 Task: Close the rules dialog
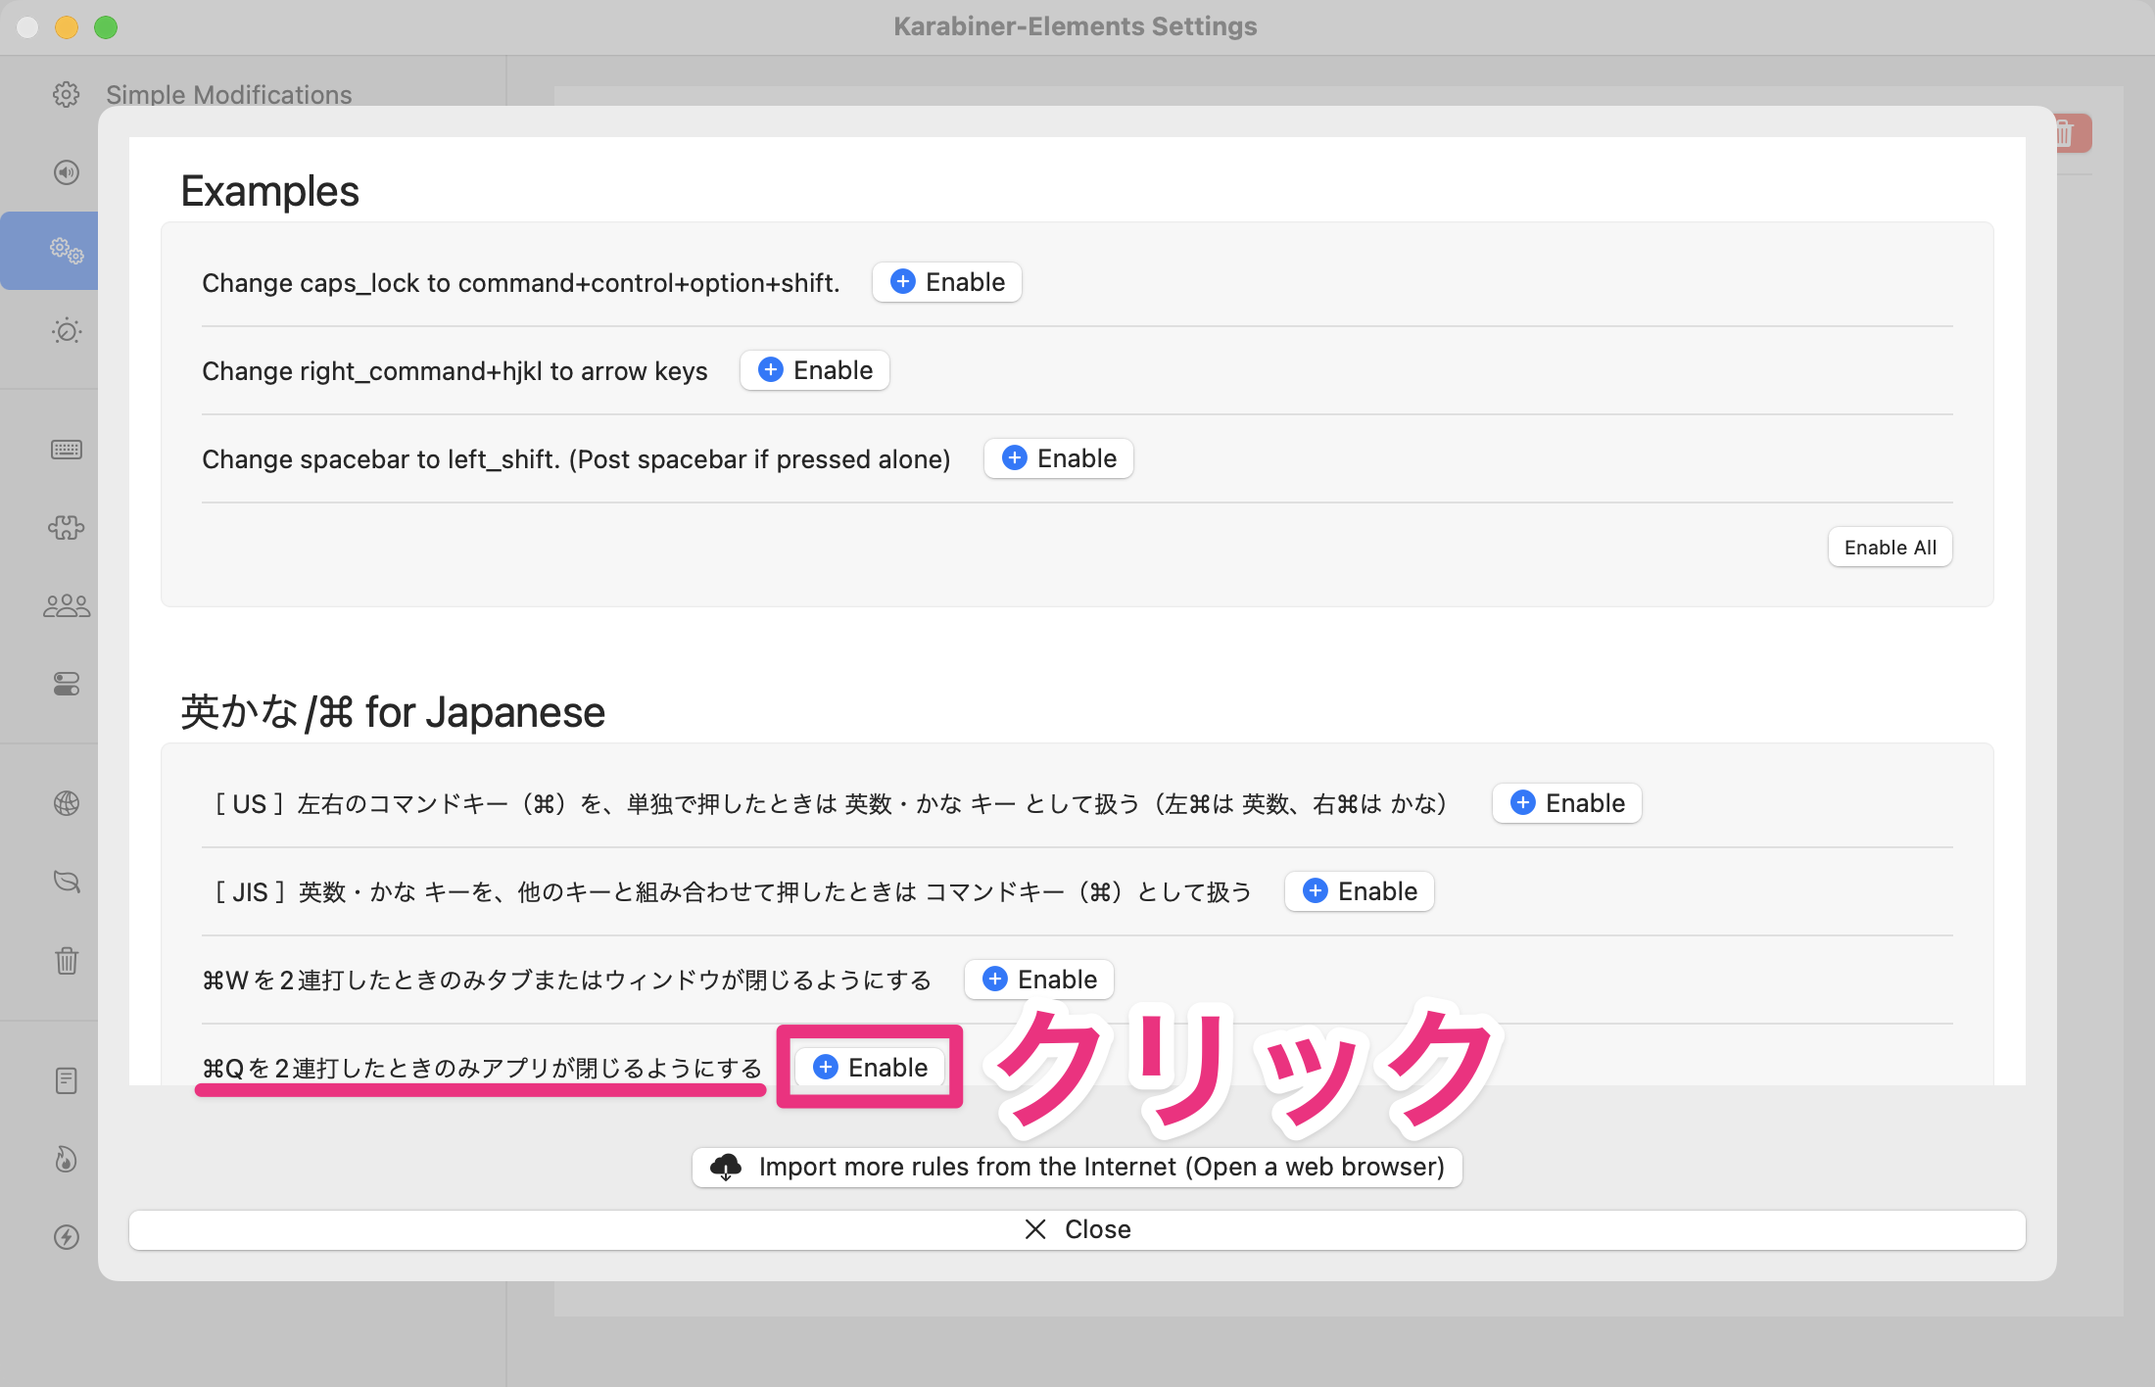pos(1077,1229)
